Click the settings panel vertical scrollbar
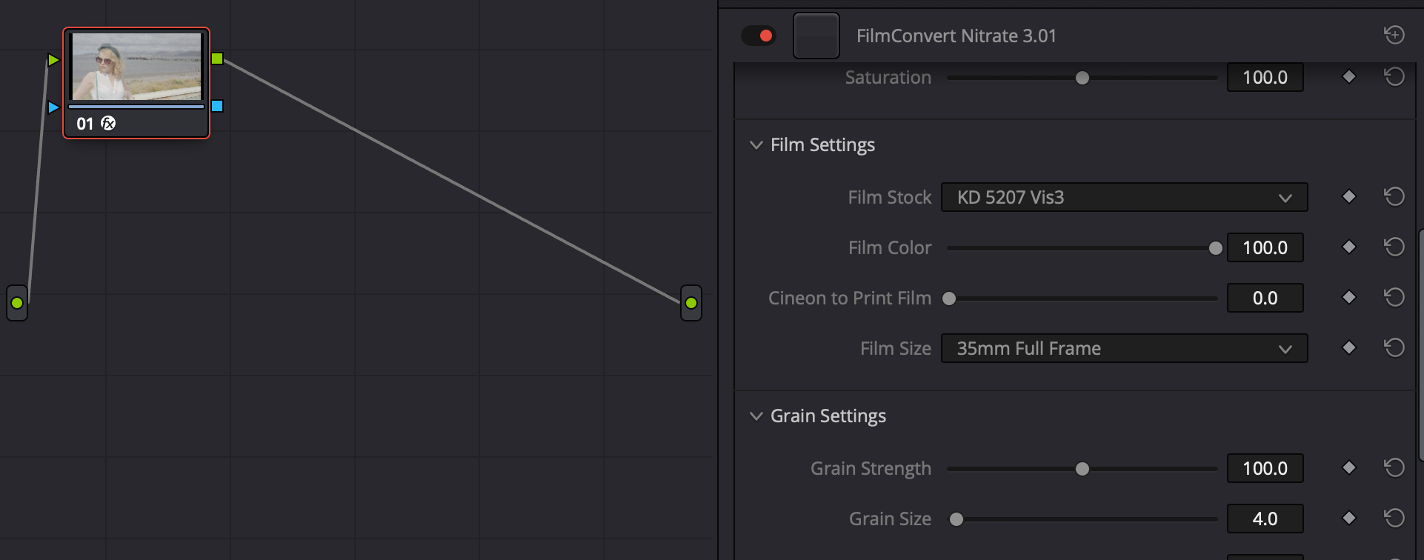1424x560 pixels. pyautogui.click(x=1420, y=345)
